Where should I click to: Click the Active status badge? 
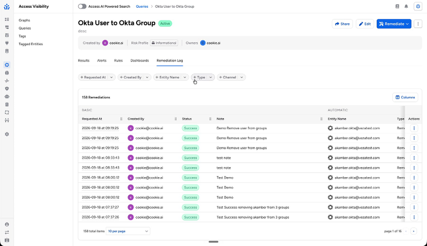point(165,23)
